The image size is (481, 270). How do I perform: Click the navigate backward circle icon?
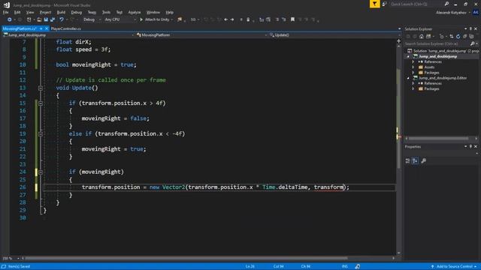point(10,19)
